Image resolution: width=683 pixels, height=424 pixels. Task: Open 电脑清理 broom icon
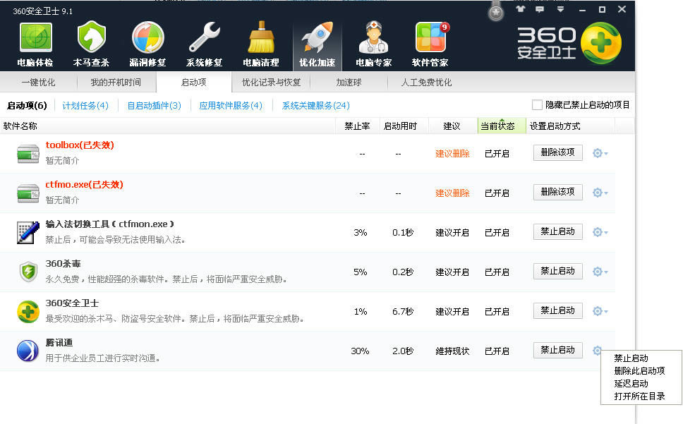click(260, 41)
